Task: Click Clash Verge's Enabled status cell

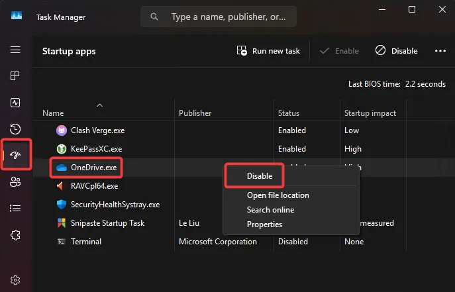Action: pos(292,130)
